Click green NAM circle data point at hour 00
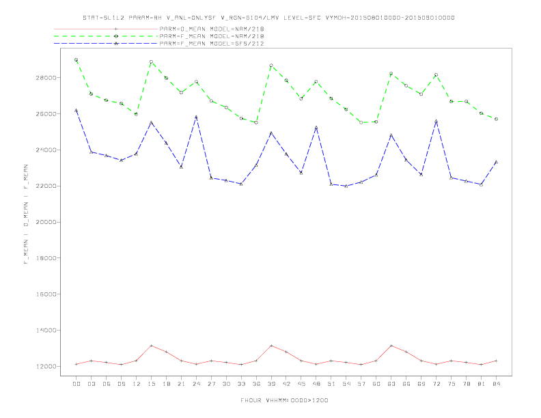This screenshot has height=418, width=541. click(77, 59)
